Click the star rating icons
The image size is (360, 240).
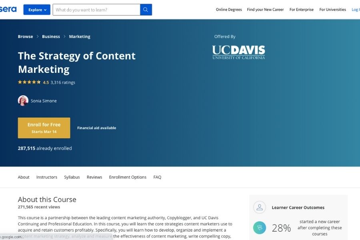click(x=29, y=82)
